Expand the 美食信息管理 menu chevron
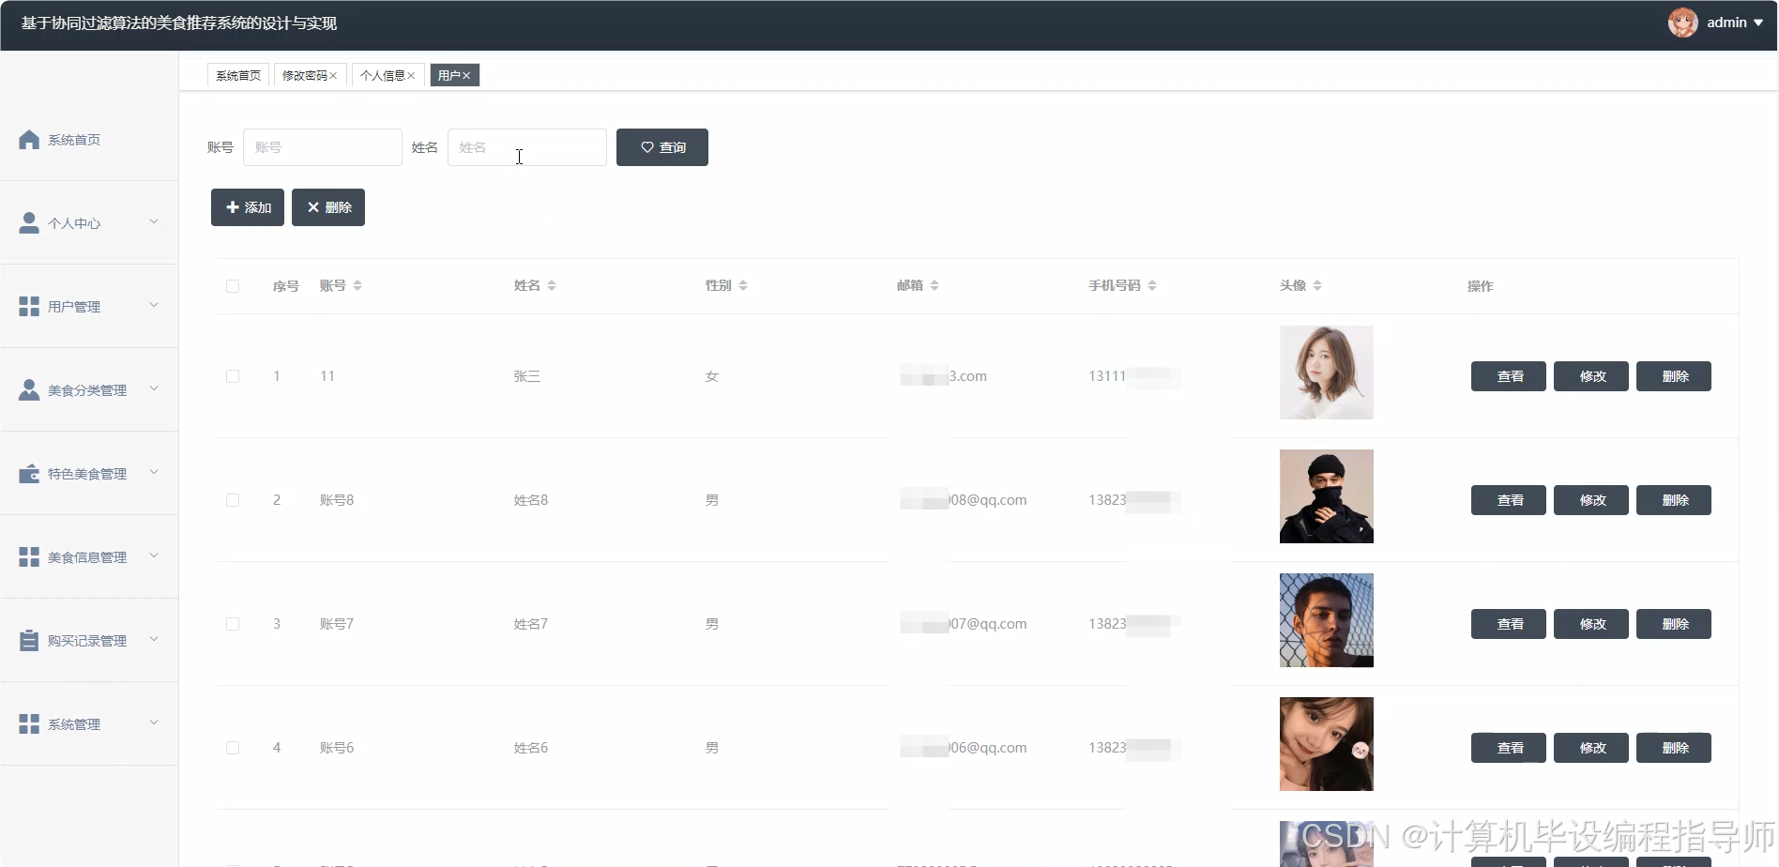1779x867 pixels. (154, 555)
